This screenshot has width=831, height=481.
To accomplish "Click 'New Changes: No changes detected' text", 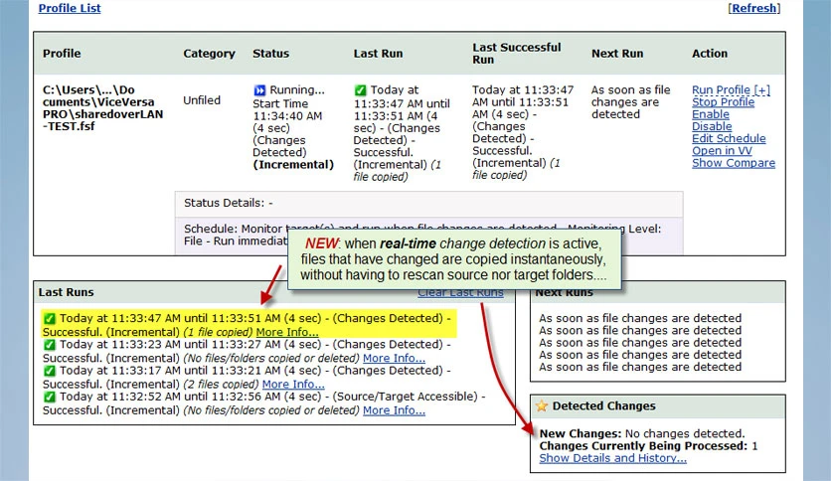I will (642, 434).
